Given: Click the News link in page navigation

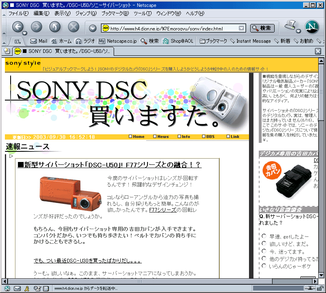Looking at the screenshot, I should click(x=161, y=137).
